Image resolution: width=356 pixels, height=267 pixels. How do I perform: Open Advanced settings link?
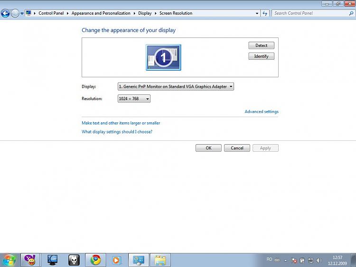point(262,111)
